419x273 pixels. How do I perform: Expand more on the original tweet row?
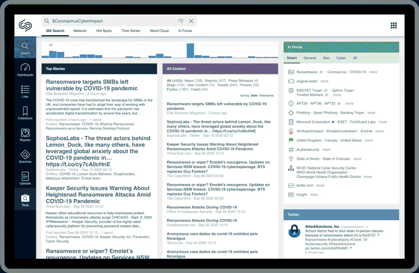click(x=324, y=81)
